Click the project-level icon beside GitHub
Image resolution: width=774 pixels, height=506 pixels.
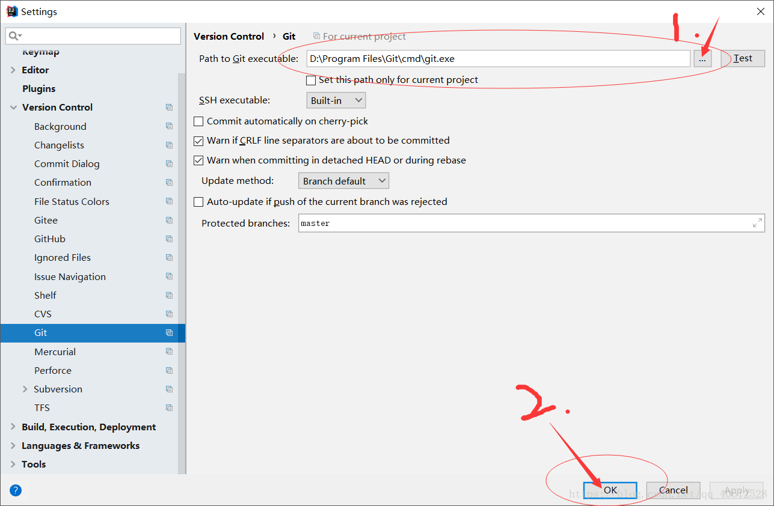coord(169,239)
